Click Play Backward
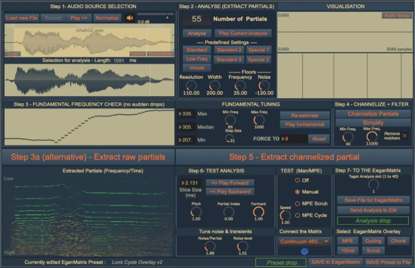This screenshot has height=268, width=415. pos(230,192)
